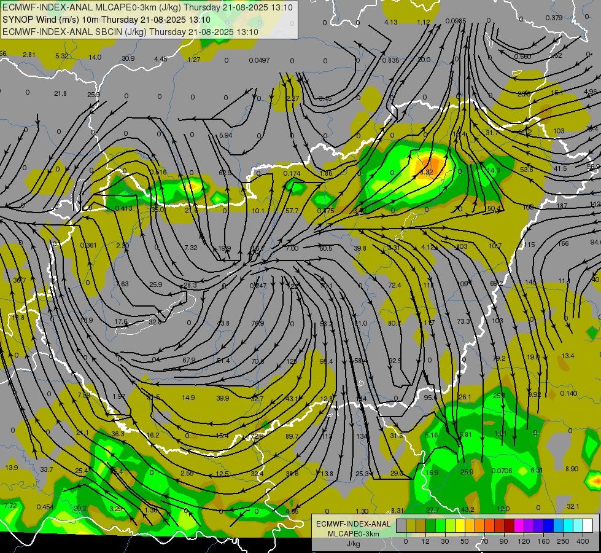This screenshot has height=553, width=601.
Task: Click the legend scale value 400
Action: [x=583, y=541]
